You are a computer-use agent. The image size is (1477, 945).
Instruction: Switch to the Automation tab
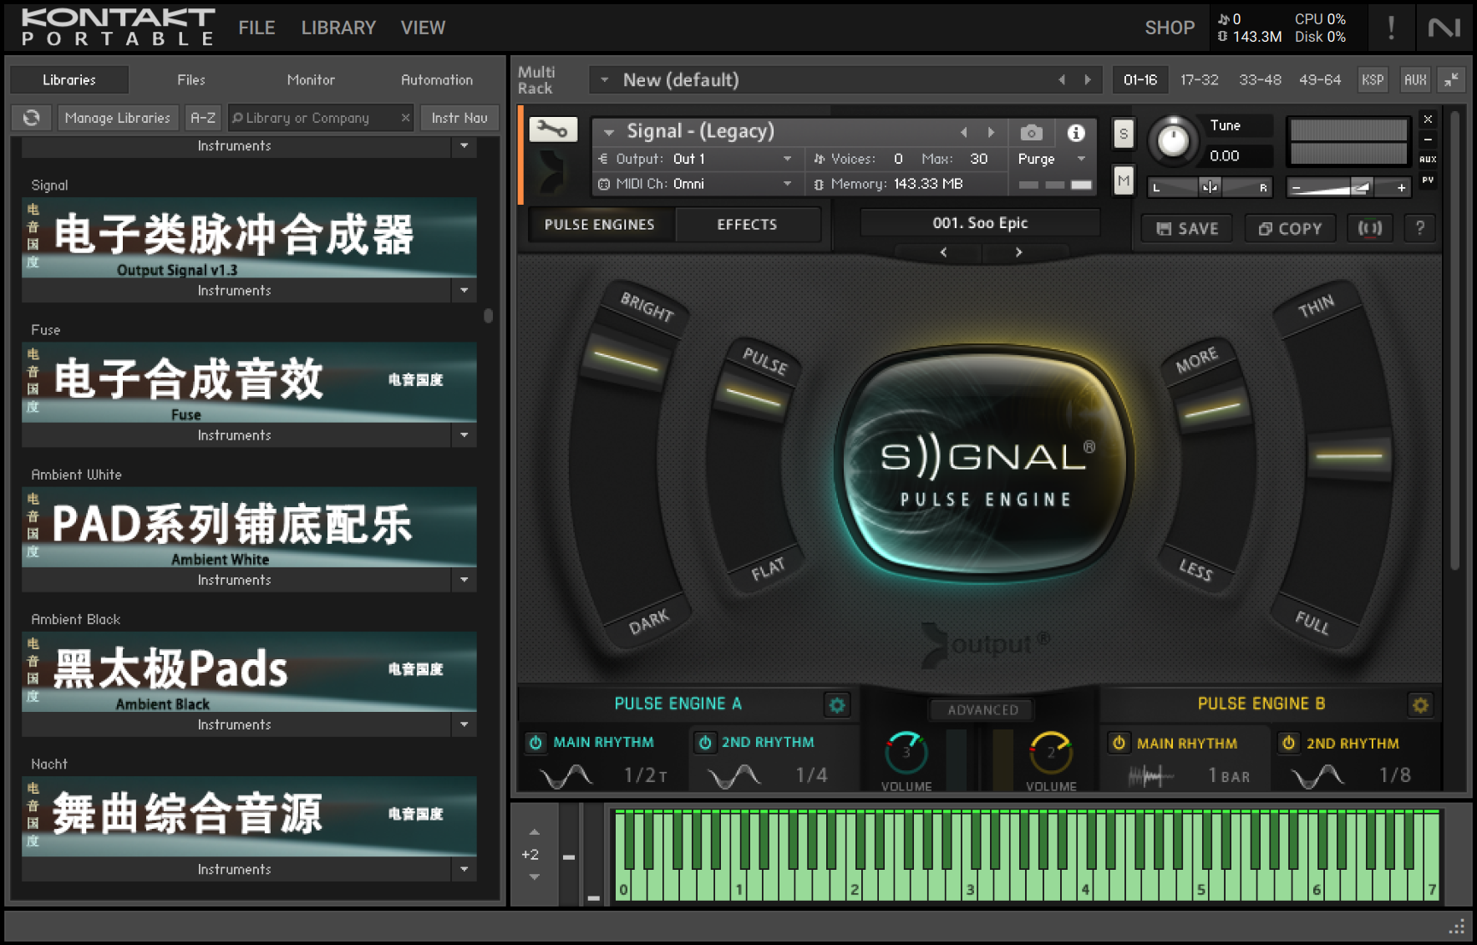point(437,79)
